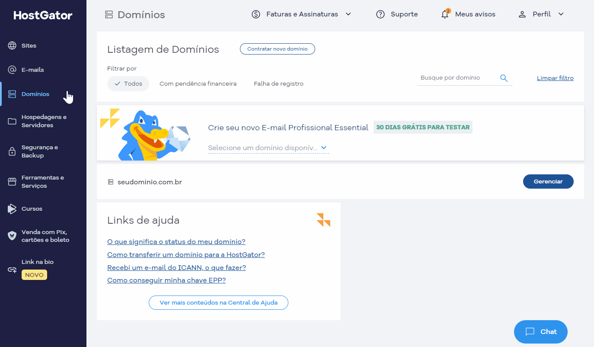
Task: Select the Todos filter chip
Action: (x=128, y=84)
